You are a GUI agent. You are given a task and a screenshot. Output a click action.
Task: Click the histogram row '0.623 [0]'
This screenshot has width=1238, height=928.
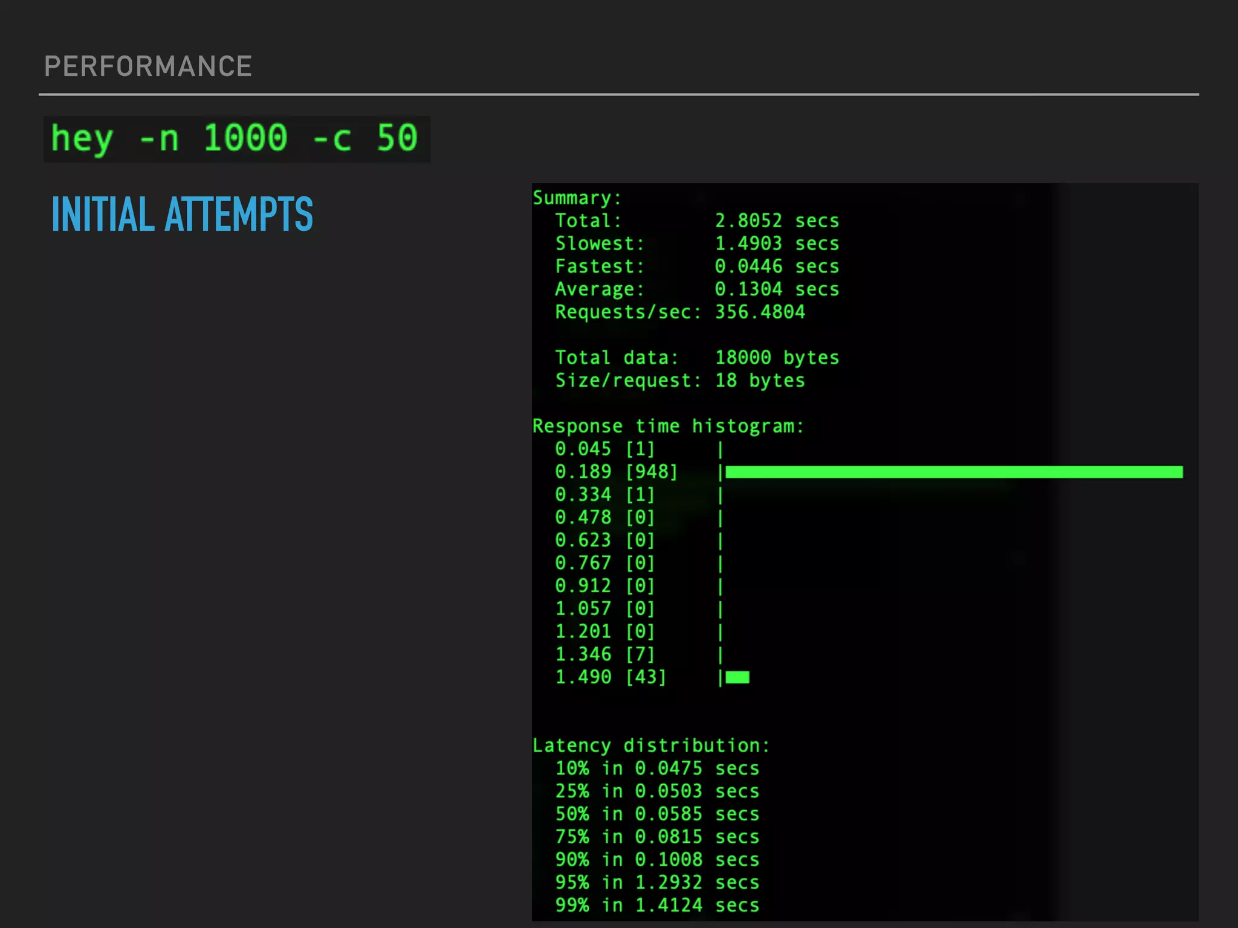(639, 541)
